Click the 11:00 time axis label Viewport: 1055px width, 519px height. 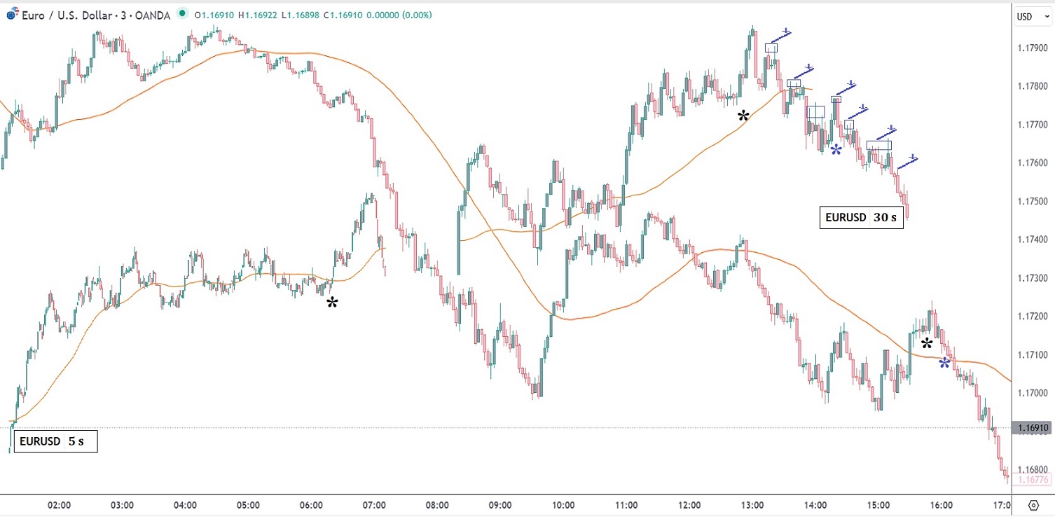[626, 505]
